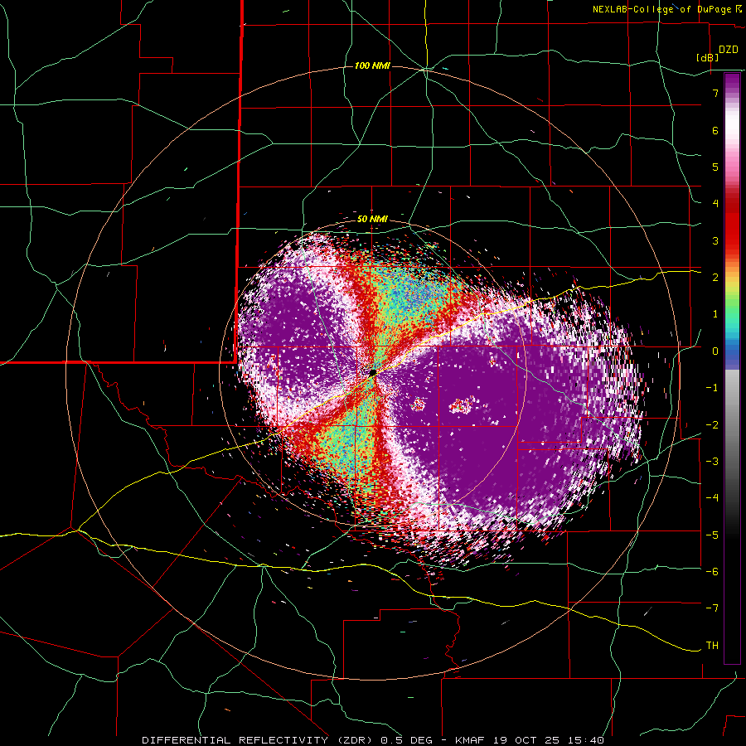Screen dimensions: 746x746
Task: Click the 2 value on color scale
Action: coord(715,278)
